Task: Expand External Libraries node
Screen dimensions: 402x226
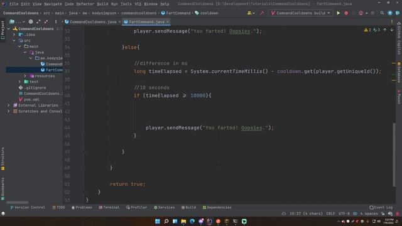Action: [9, 105]
